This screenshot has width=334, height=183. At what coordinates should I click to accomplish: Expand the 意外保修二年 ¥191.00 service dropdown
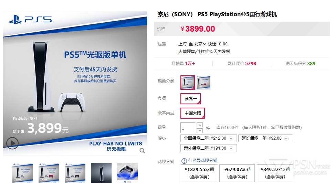click(209, 148)
